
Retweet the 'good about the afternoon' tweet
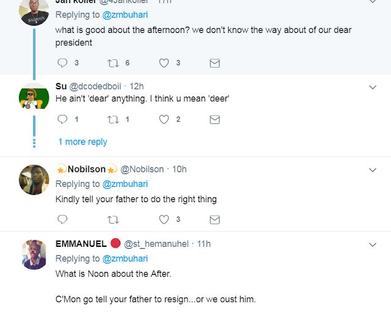(x=114, y=63)
